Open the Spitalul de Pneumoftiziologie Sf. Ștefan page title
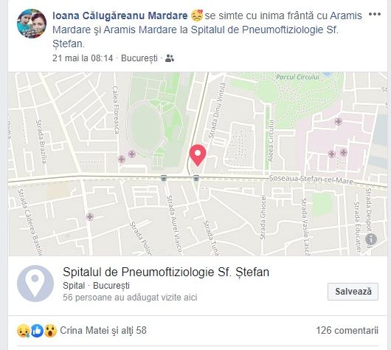391x350 pixels. pyautogui.click(x=166, y=272)
